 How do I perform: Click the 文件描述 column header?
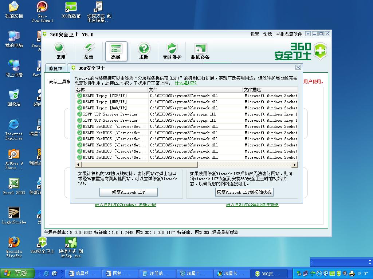pos(270,90)
